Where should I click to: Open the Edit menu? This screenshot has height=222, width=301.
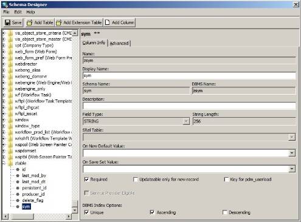pos(18,12)
